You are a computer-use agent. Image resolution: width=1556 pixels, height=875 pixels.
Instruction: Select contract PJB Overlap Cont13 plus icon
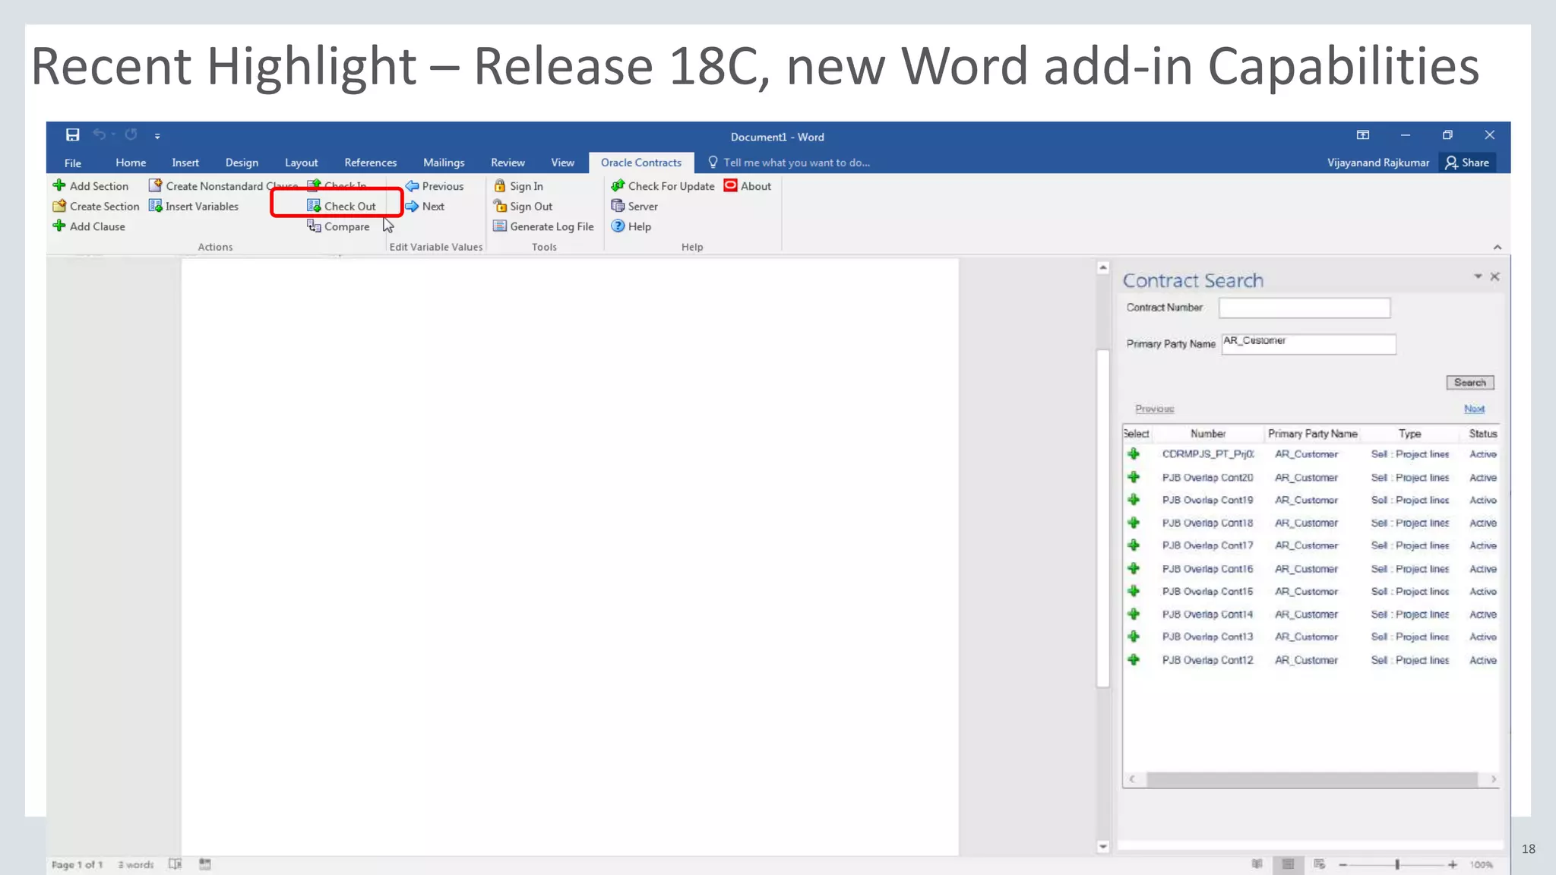[1134, 637]
